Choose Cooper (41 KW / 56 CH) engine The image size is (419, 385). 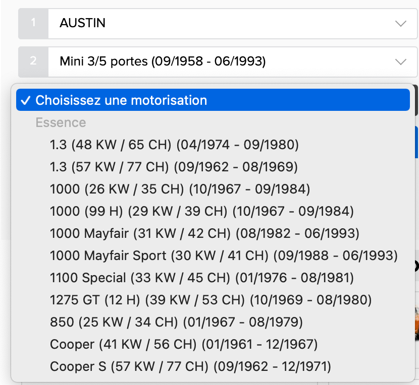[x=184, y=344]
